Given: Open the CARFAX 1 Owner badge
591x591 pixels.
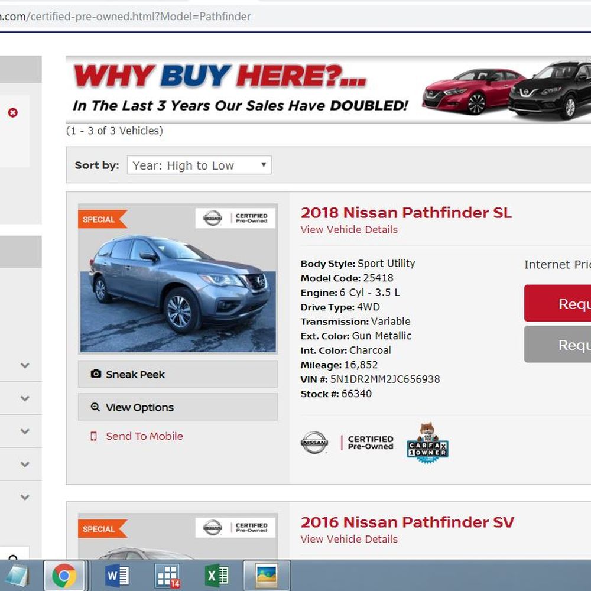Looking at the screenshot, I should [x=427, y=443].
